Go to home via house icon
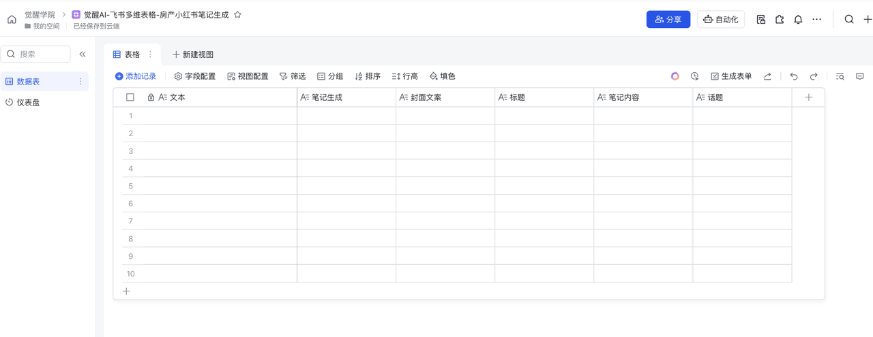Viewport: 873px width, 337px height. click(x=12, y=20)
